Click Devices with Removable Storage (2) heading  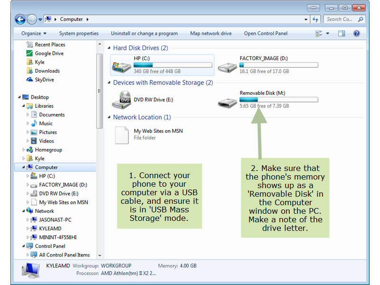163,83
